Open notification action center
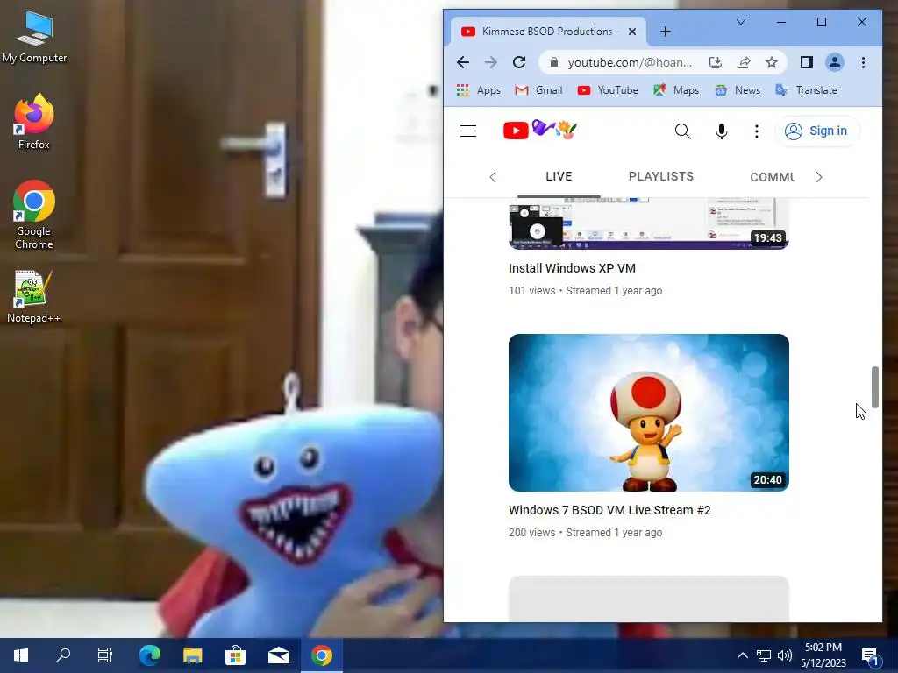 point(870,656)
